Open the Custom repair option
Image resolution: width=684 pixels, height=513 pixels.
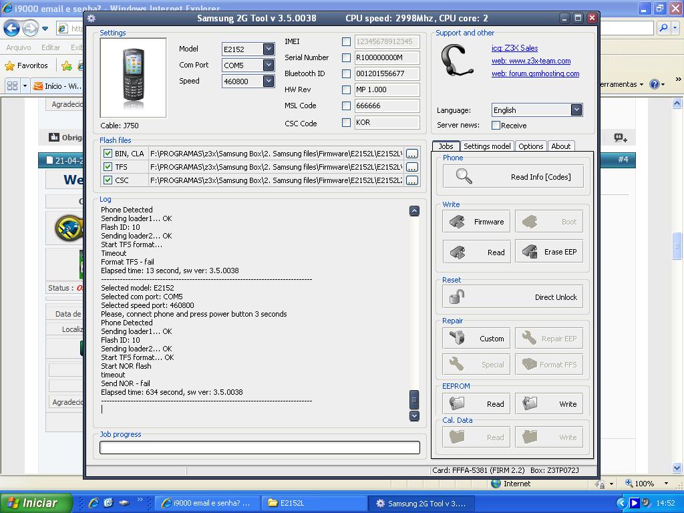(x=476, y=339)
